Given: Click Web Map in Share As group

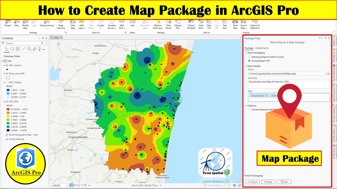Looking at the screenshot, I should (x=73, y=24).
